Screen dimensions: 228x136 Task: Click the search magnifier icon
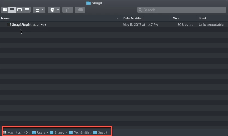click(x=140, y=10)
